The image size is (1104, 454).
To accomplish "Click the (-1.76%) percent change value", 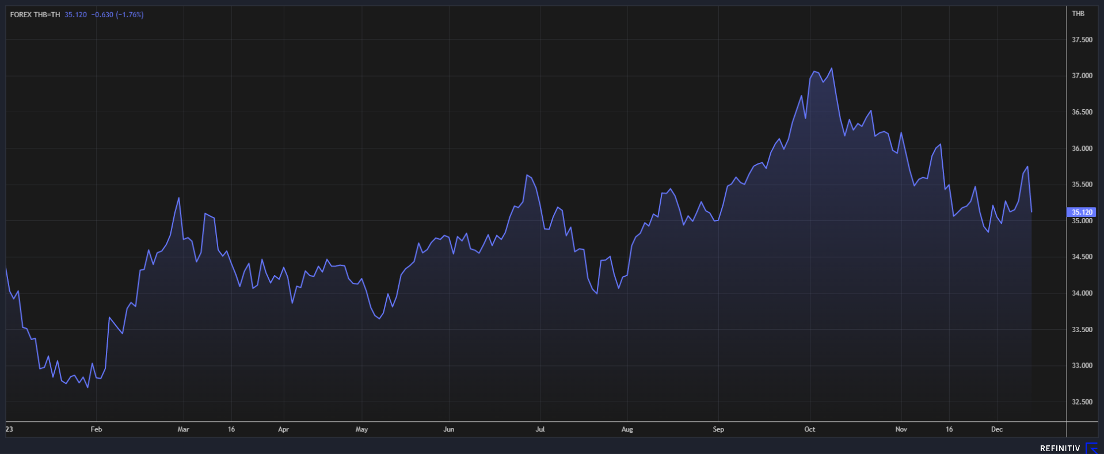I will pos(130,14).
